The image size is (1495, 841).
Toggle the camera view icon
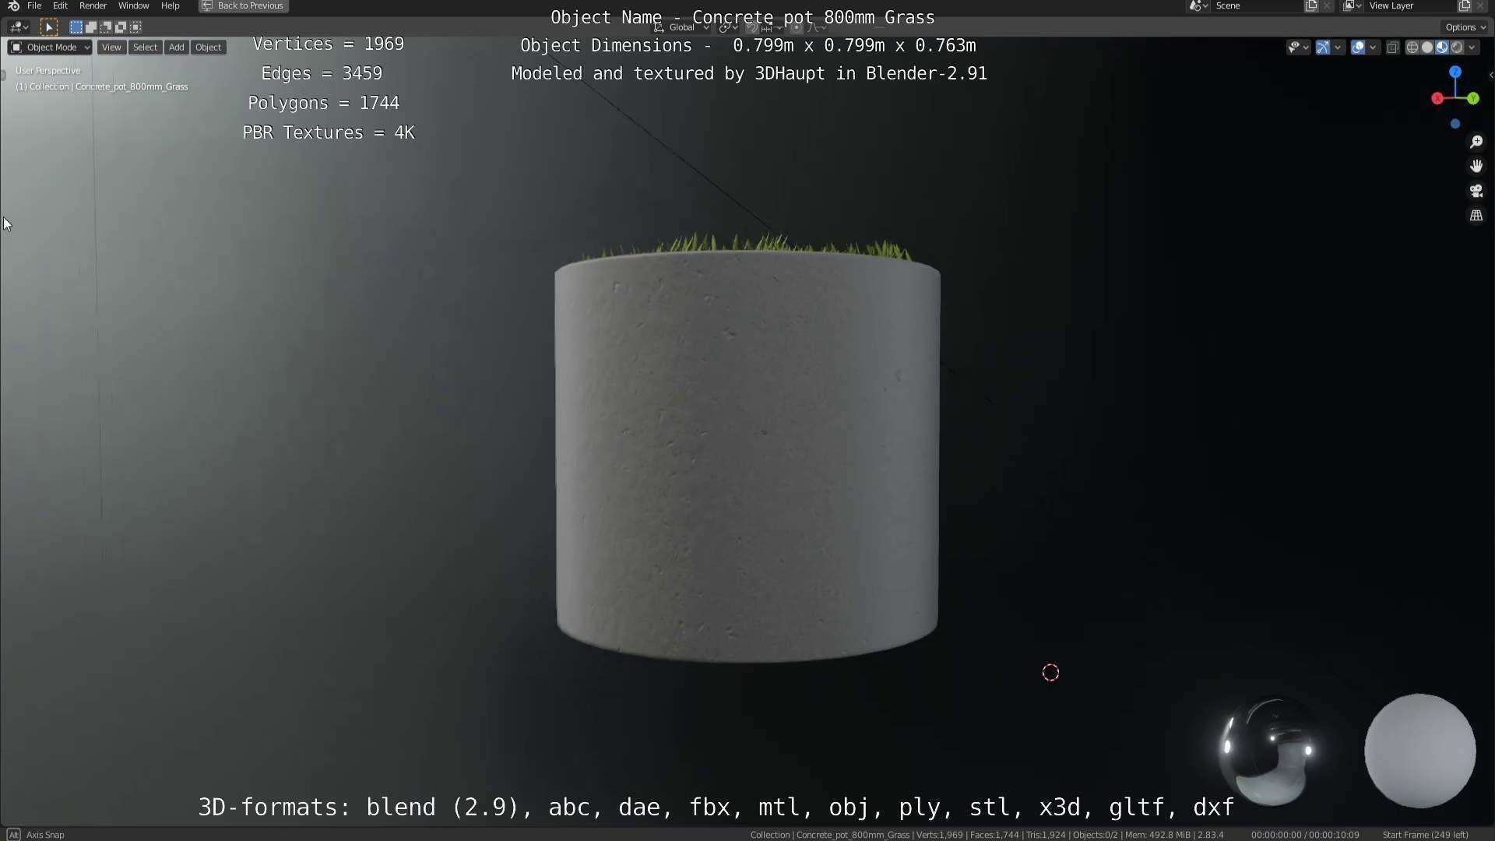(1476, 191)
